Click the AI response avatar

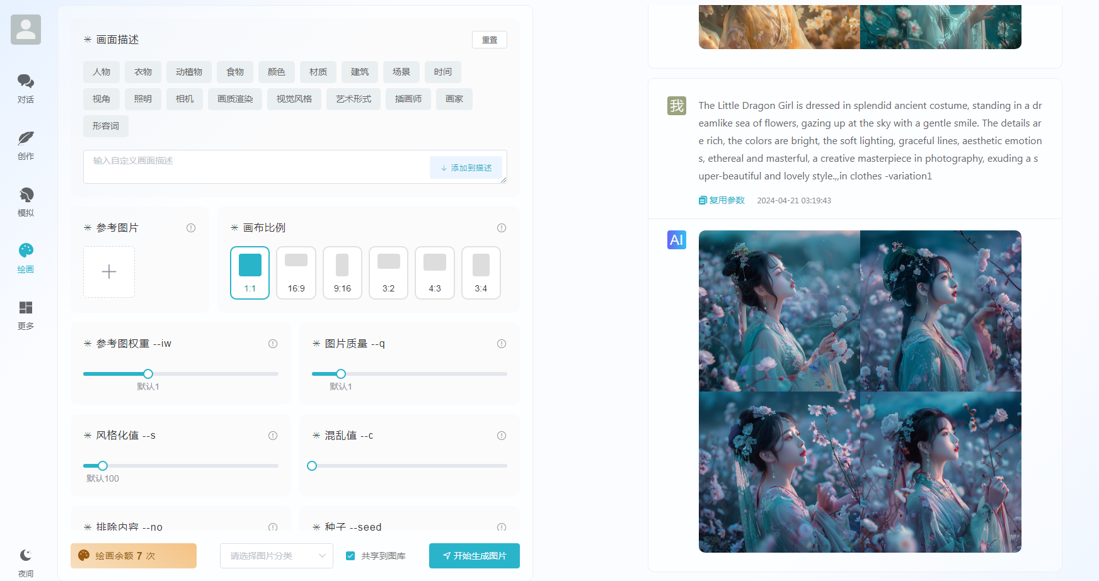(x=677, y=240)
